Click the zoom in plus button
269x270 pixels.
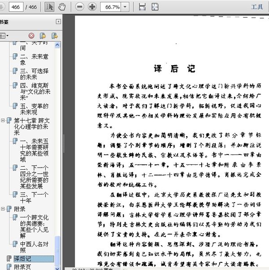(92, 7)
